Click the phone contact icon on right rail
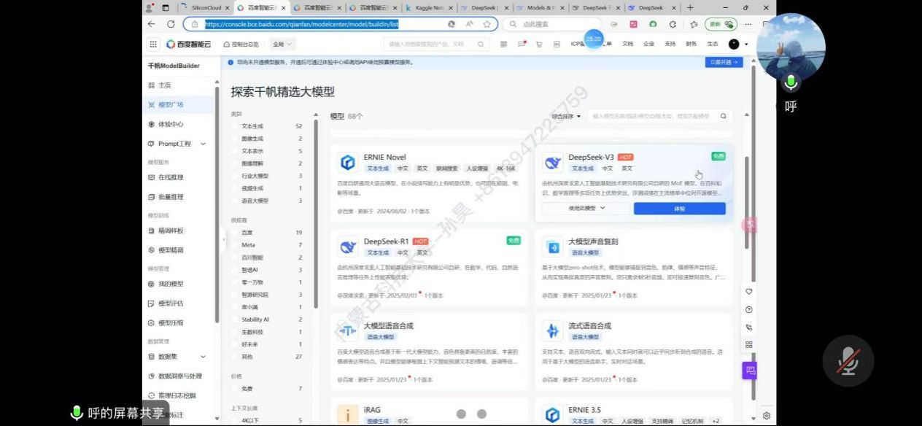This screenshot has width=922, height=426. (748, 328)
